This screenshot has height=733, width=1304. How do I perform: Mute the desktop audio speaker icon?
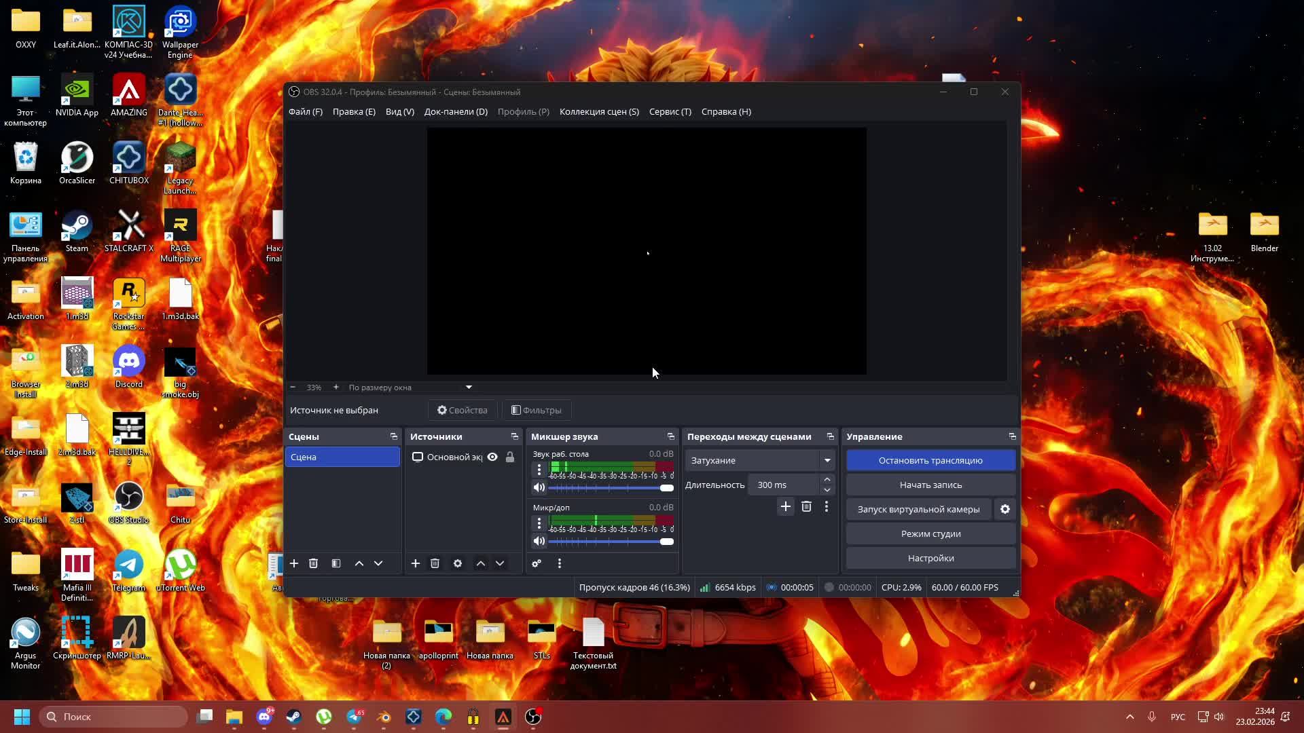pyautogui.click(x=539, y=487)
